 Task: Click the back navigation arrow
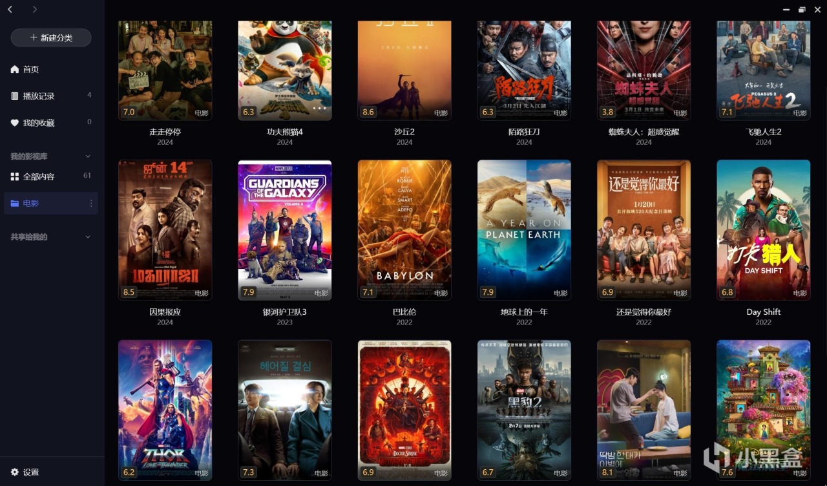click(x=10, y=9)
